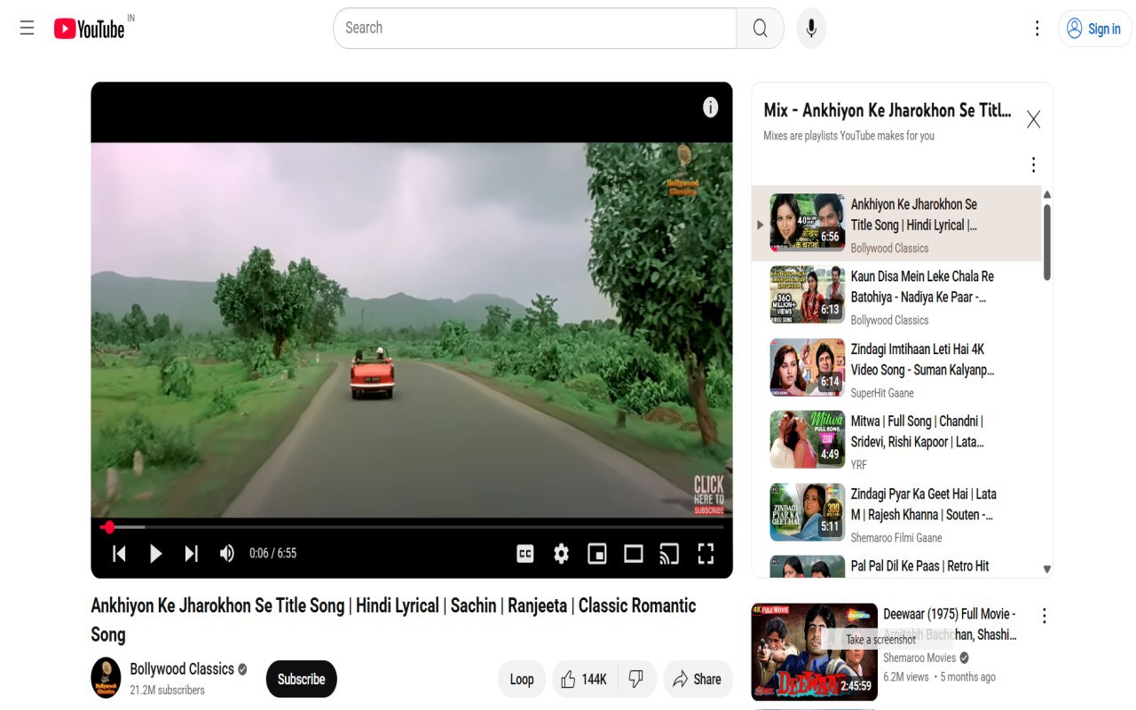Toggle theater mode
Screen dimensions: 1136x710
pos(633,554)
